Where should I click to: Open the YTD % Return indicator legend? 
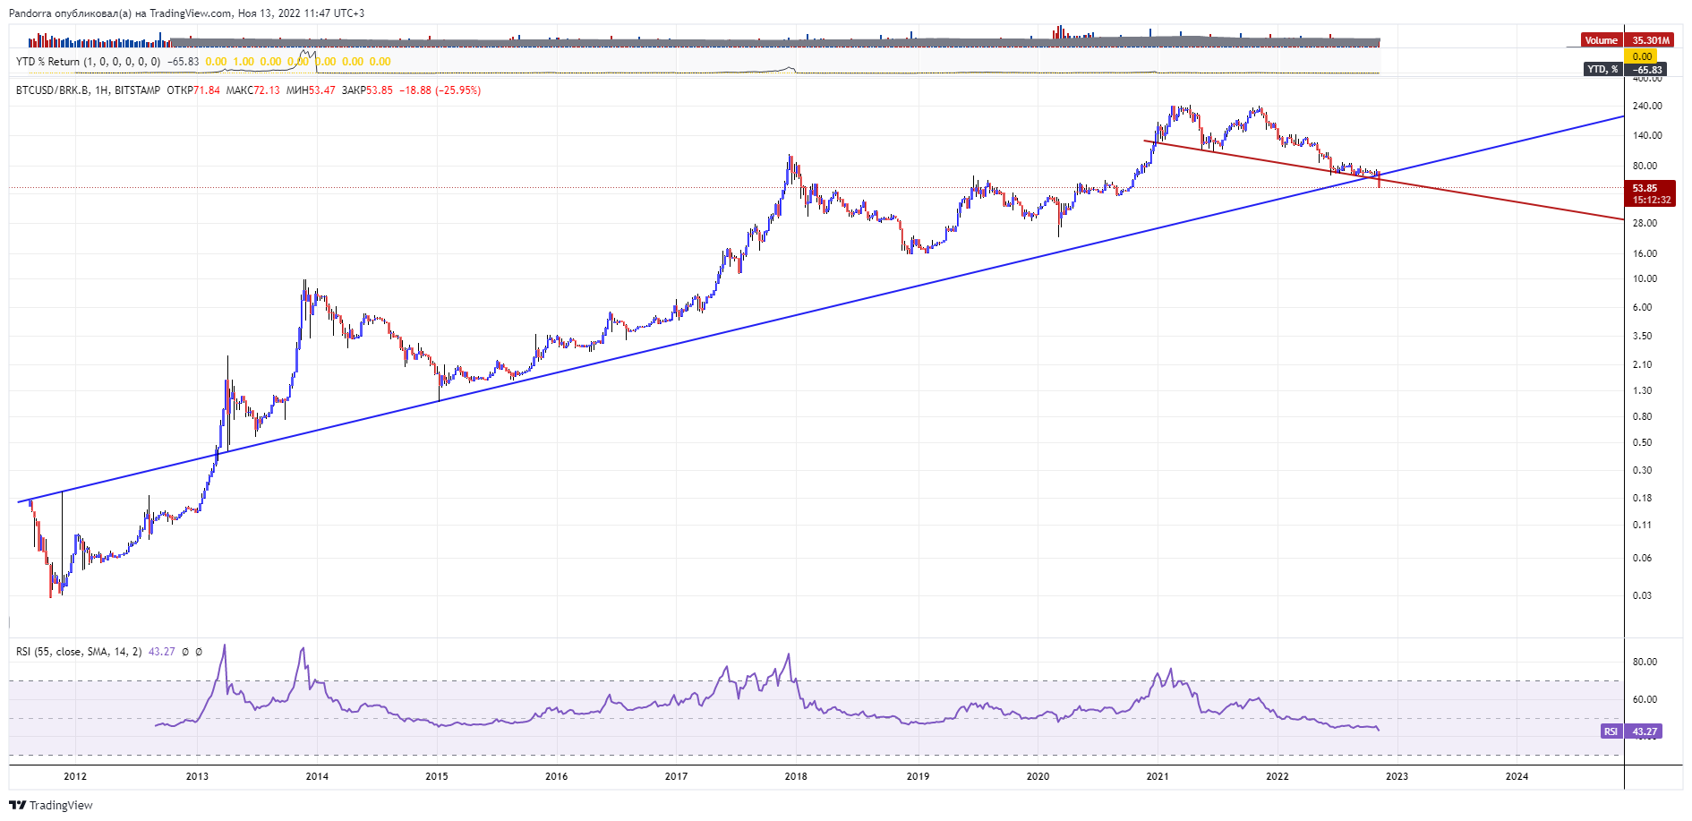coord(89,62)
